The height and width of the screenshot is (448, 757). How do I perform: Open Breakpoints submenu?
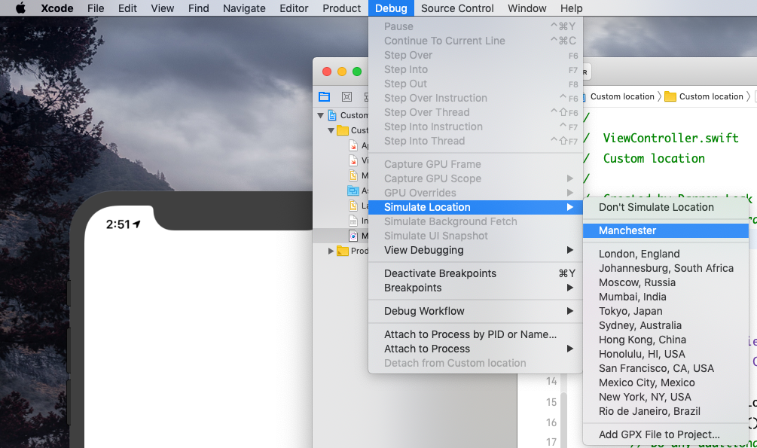point(475,288)
